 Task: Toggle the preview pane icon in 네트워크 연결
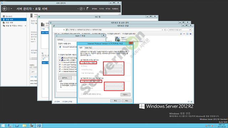(187, 34)
